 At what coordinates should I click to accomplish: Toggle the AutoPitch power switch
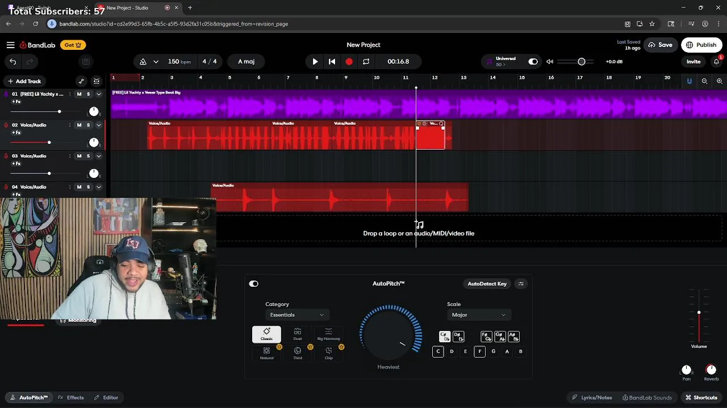click(253, 284)
